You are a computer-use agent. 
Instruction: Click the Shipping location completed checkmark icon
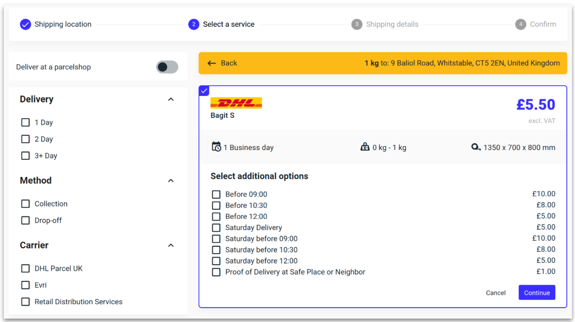click(x=25, y=24)
